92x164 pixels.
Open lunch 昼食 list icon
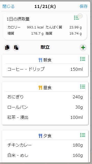[83, 87]
